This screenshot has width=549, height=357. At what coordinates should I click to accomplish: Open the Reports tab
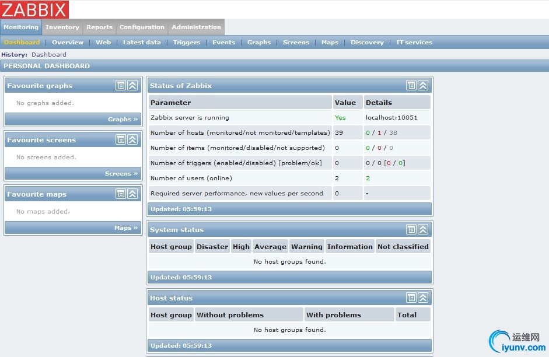pos(99,27)
